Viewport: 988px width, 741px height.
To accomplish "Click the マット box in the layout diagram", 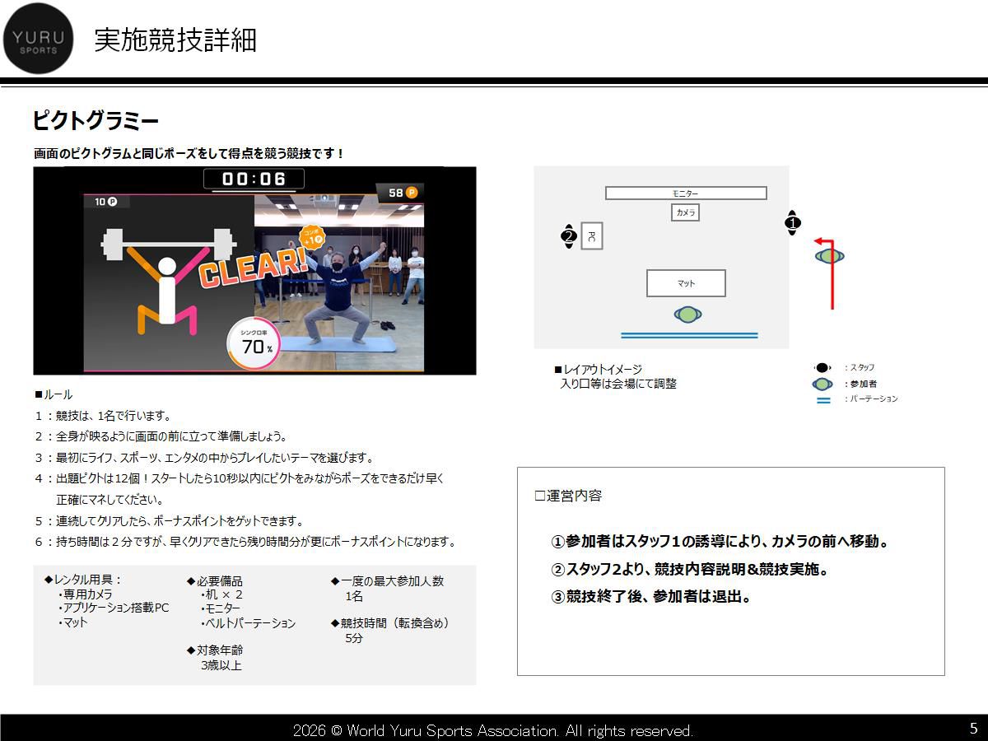I will tap(686, 283).
